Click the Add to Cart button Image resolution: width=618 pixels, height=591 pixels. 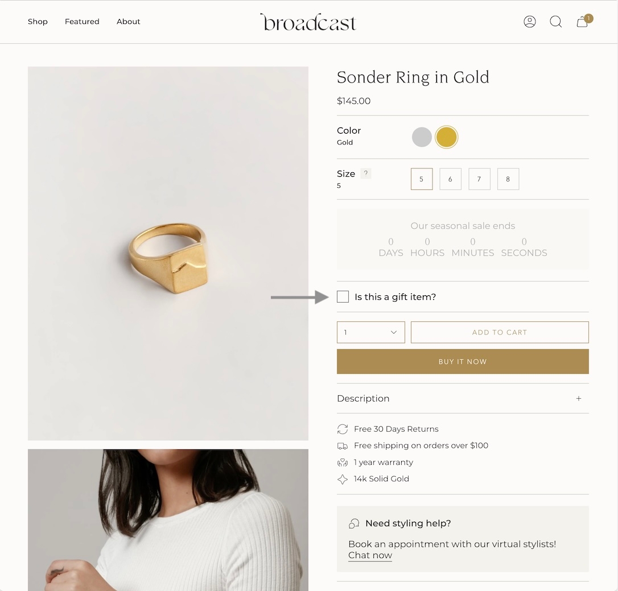point(500,332)
